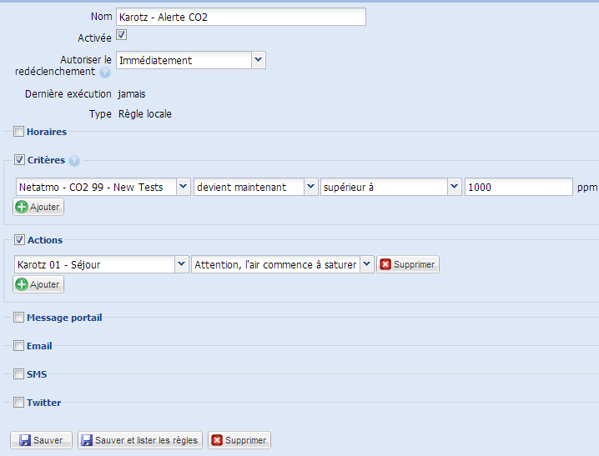The height and width of the screenshot is (456, 599).
Task: Uncheck the Actions checkbox
Action: pos(19,240)
